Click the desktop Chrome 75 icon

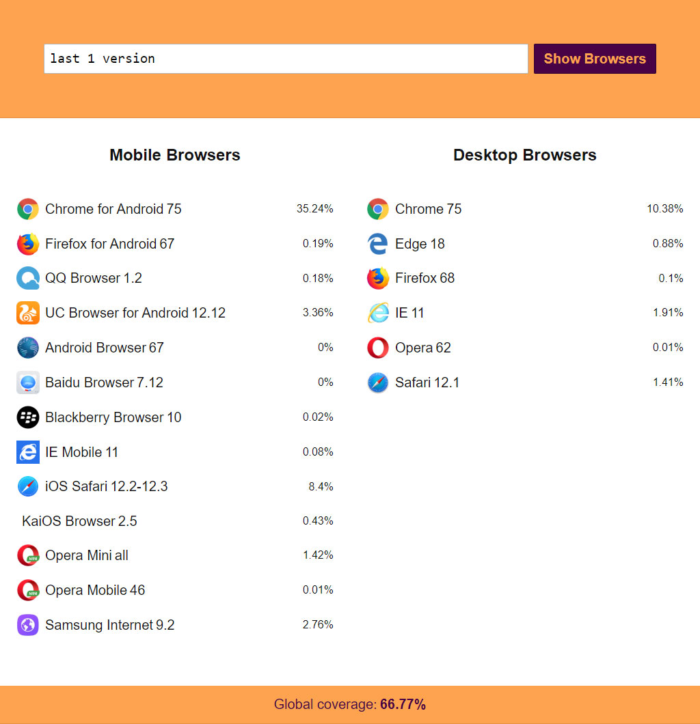coord(378,209)
